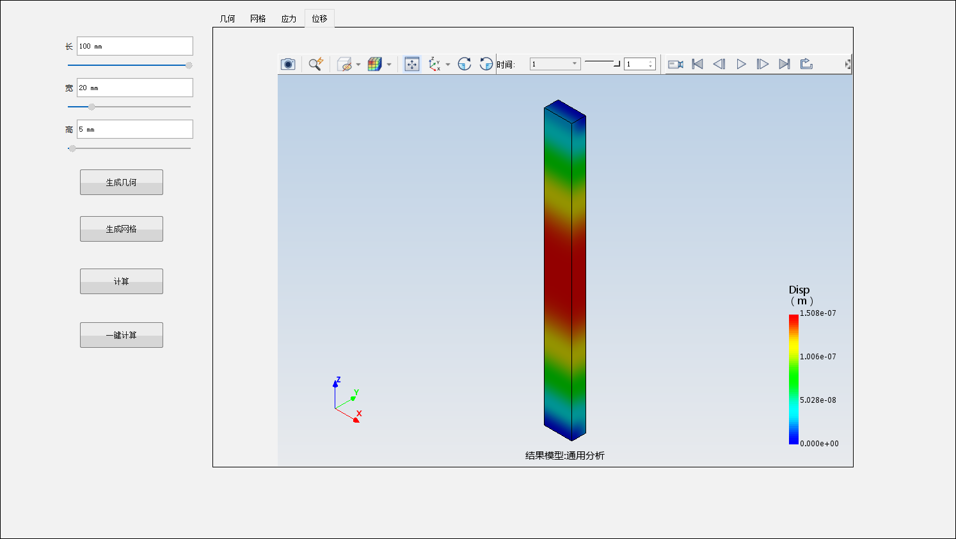Click the 结果模型:通用分析 label
956x539 pixels.
click(565, 455)
